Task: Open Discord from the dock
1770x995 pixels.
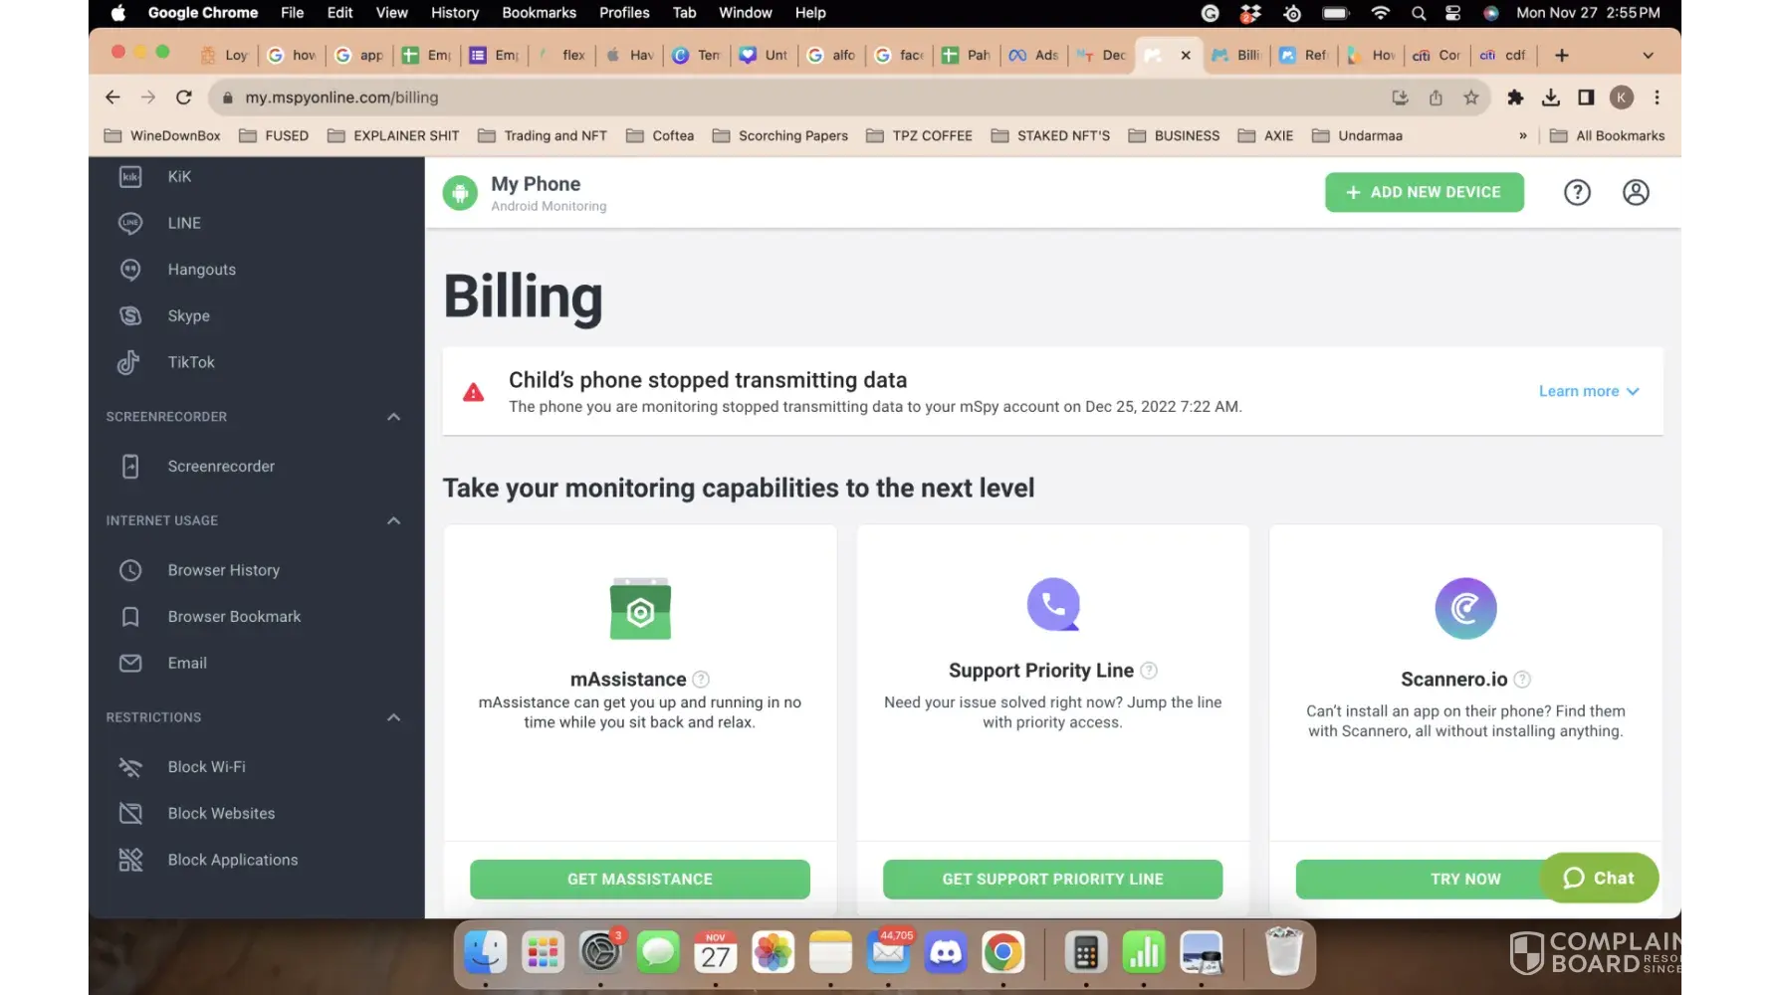Action: tap(946, 952)
